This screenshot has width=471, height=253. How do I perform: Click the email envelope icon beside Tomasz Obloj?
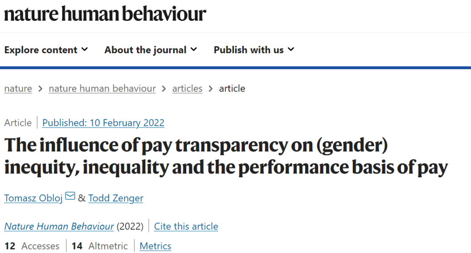pos(70,197)
